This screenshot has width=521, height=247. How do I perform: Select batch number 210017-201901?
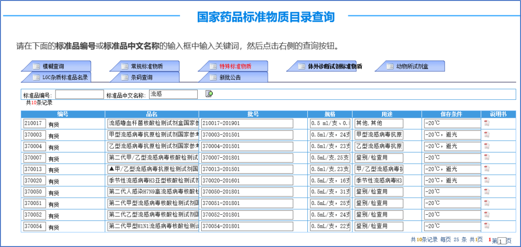(247, 123)
